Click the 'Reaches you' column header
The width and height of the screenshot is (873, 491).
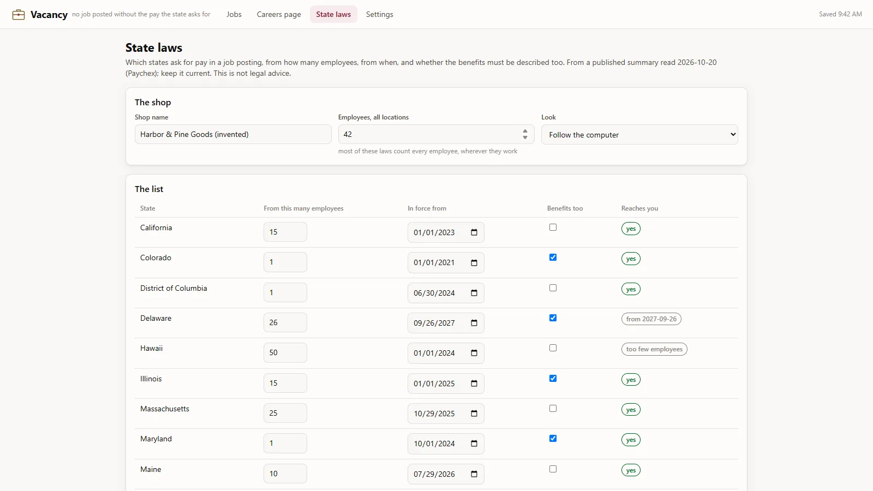(x=639, y=208)
